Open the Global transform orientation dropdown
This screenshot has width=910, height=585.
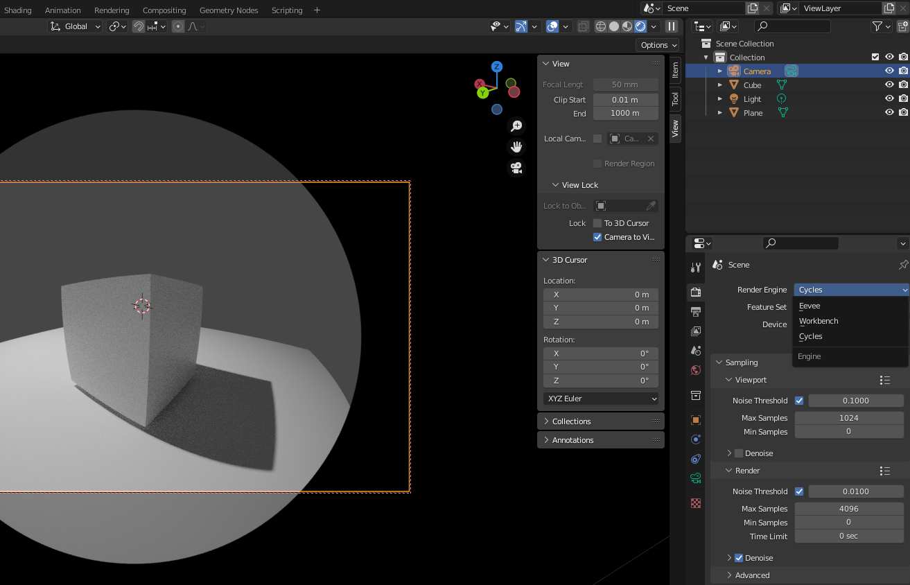[x=76, y=26]
